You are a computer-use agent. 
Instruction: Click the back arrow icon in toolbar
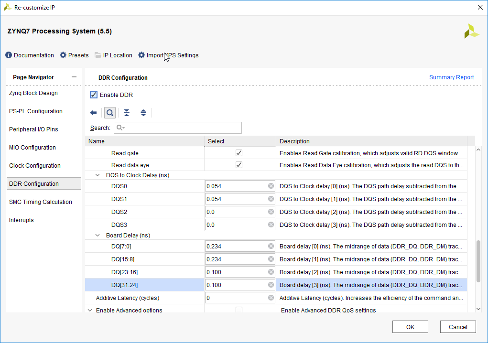(x=93, y=113)
